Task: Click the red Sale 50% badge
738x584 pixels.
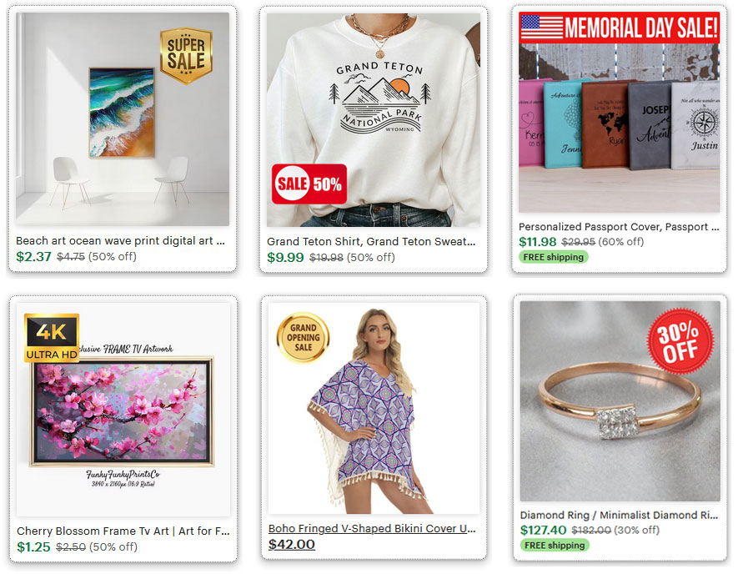Action: (309, 184)
